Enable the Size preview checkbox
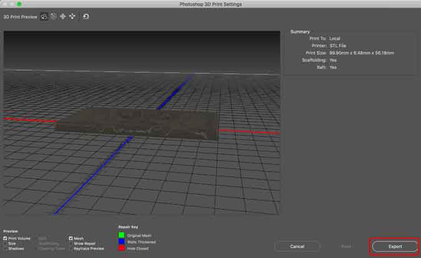The height and width of the screenshot is (258, 421). [6, 243]
